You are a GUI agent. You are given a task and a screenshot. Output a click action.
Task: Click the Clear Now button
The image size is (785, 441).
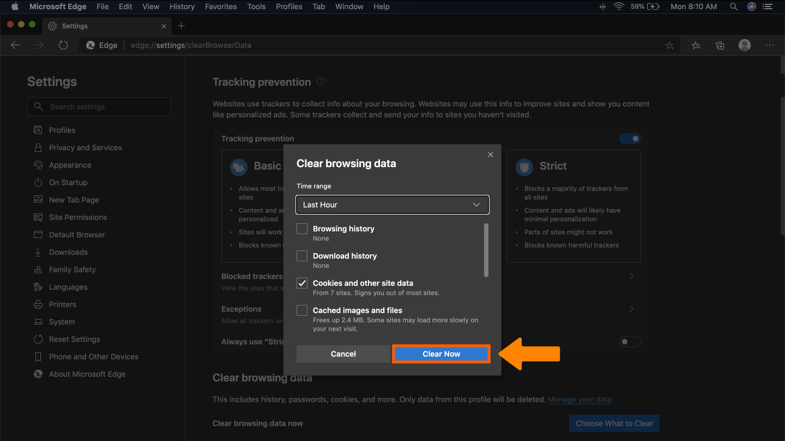[x=442, y=354]
